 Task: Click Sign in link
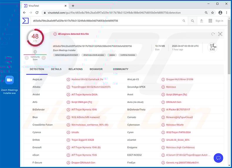point(219,21)
